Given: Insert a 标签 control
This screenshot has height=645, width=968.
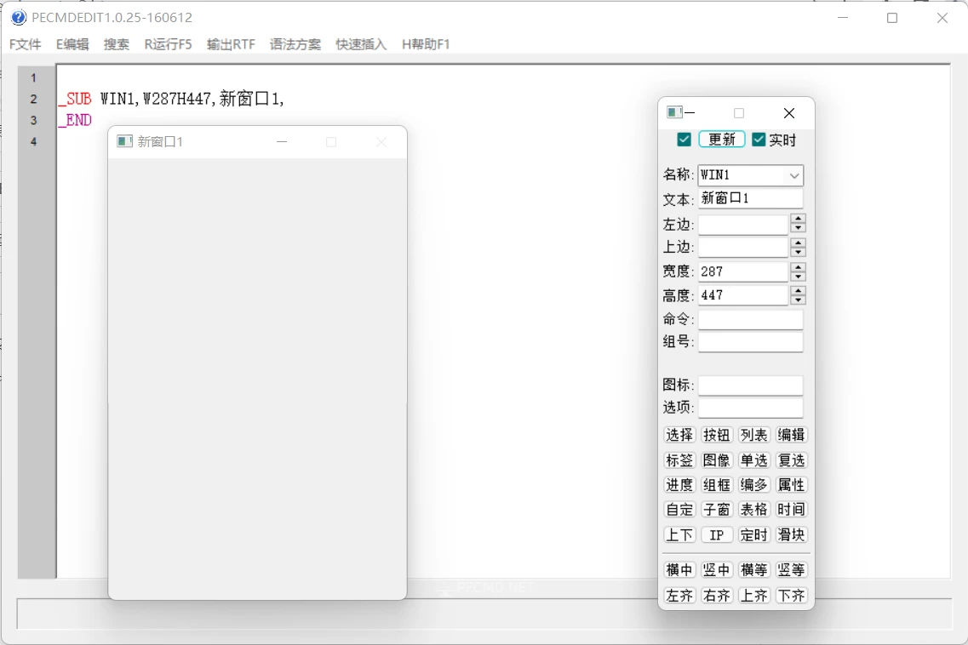Looking at the screenshot, I should [679, 460].
